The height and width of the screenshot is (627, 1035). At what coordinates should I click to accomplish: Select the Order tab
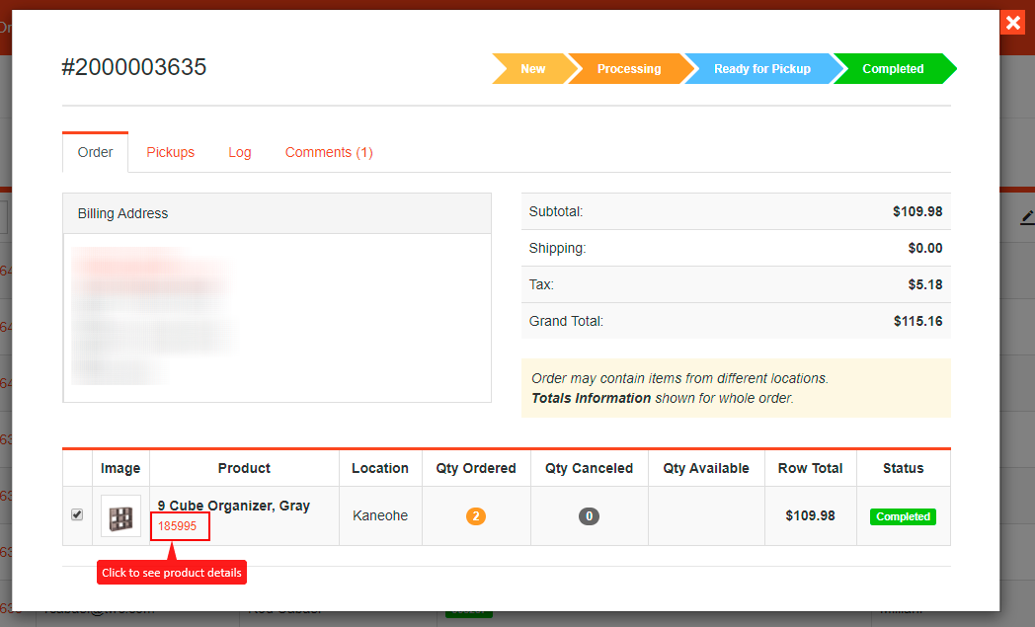(95, 152)
